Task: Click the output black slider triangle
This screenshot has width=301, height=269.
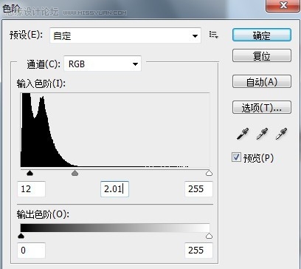Action: point(21,236)
